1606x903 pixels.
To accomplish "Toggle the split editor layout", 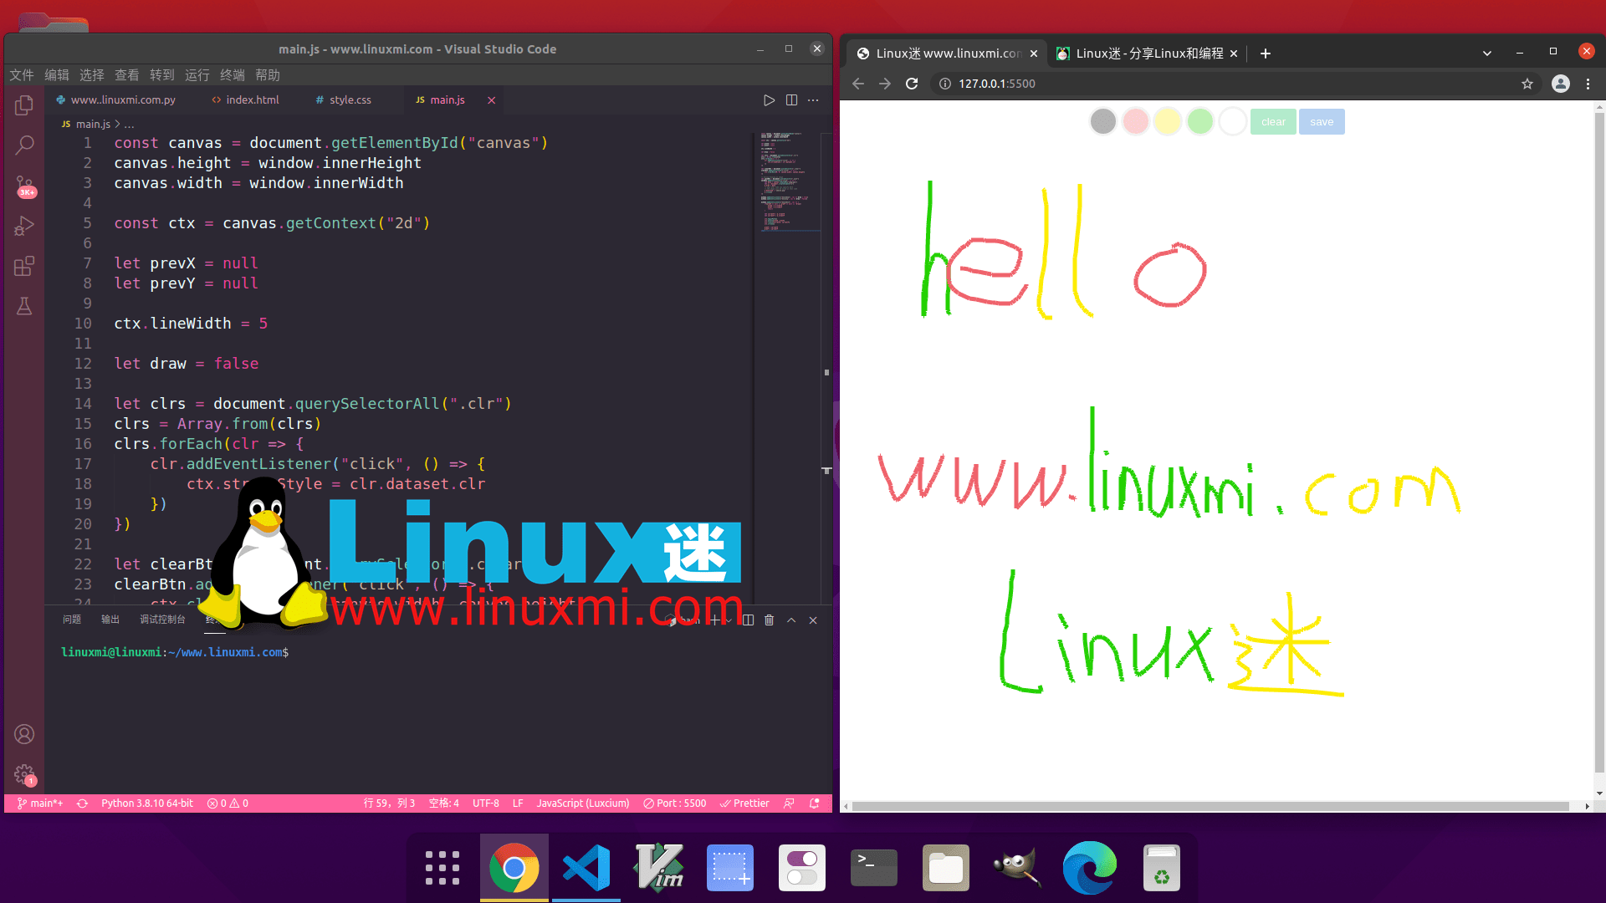I will click(791, 99).
